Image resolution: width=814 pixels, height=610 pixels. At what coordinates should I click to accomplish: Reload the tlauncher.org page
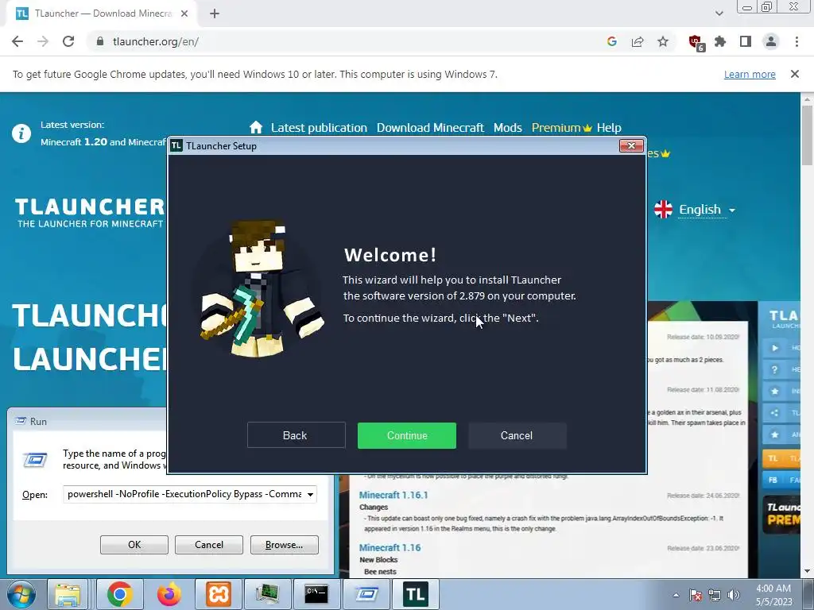68,41
